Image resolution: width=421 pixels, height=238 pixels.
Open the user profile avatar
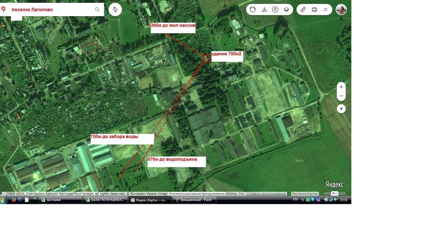pyautogui.click(x=341, y=10)
